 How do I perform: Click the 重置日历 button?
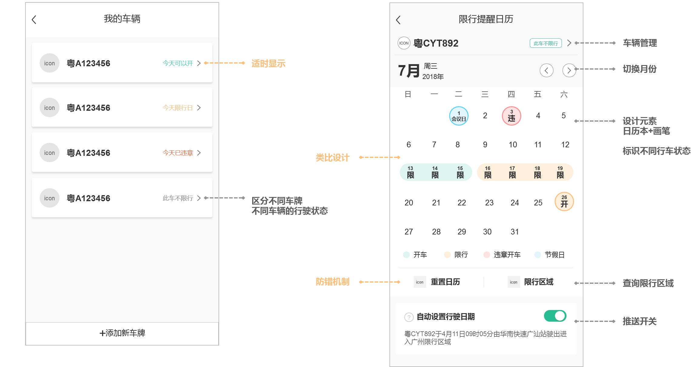click(445, 282)
